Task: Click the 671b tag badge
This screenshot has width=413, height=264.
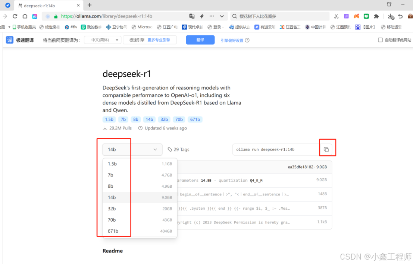Action: pos(195,120)
